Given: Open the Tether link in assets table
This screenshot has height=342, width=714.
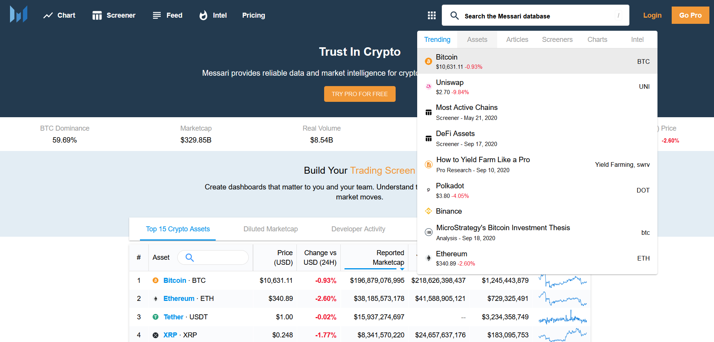Looking at the screenshot, I should point(173,317).
